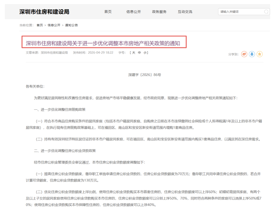Viewport: 275px width, 215px height.
Task: Click the search magnifier icon
Action: click(x=266, y=11)
